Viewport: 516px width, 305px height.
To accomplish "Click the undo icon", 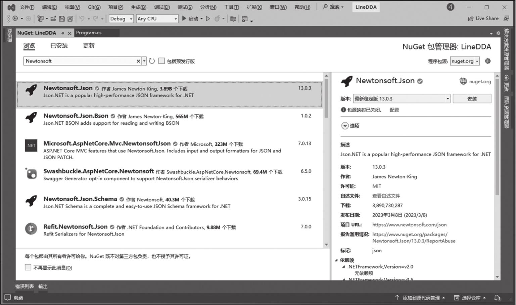I will point(82,19).
